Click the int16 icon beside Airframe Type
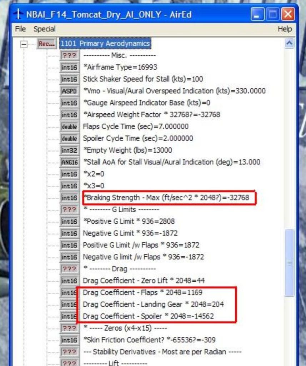 69,68
